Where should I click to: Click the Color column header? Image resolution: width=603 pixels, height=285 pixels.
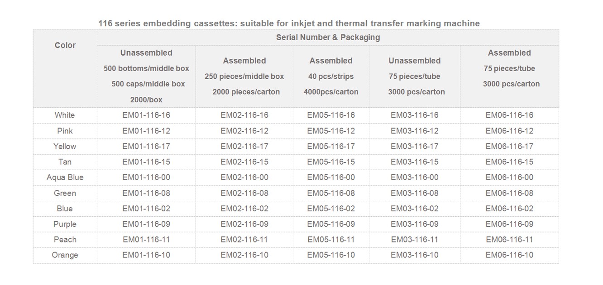coord(65,45)
